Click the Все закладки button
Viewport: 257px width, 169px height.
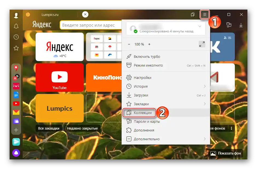click(49, 128)
